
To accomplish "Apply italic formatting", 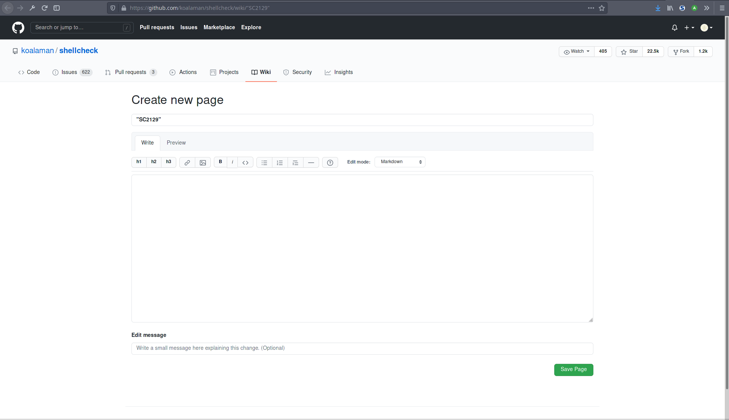I will tap(232, 162).
